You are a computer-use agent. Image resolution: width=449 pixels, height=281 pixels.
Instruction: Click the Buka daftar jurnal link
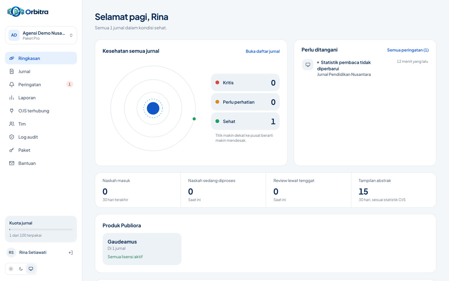263,51
